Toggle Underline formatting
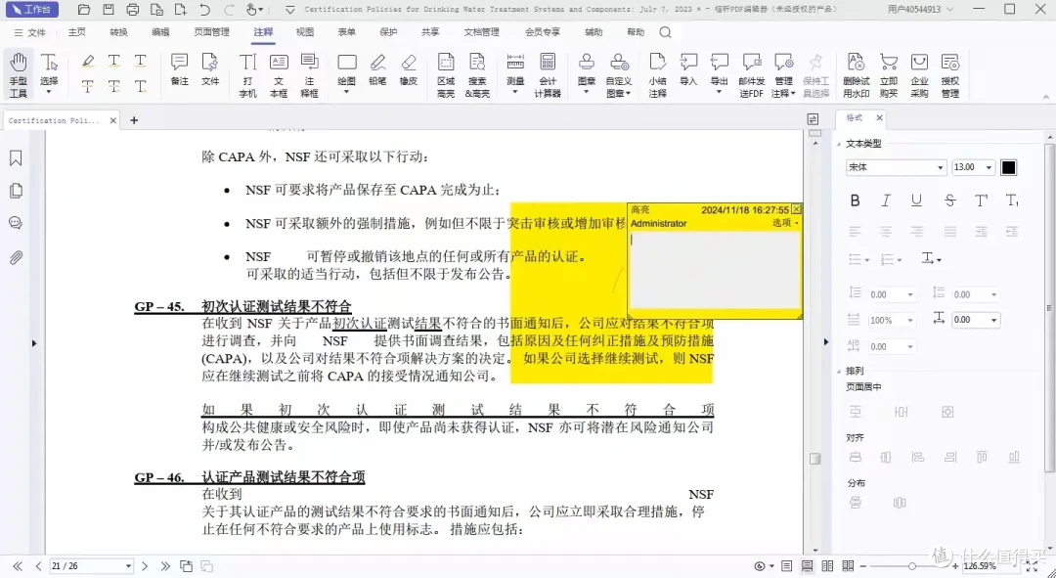Viewport: 1056px width, 578px height. [x=916, y=200]
